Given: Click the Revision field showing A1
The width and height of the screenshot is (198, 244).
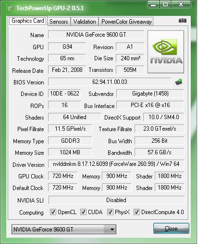Looking at the screenshot, I should (x=130, y=47).
